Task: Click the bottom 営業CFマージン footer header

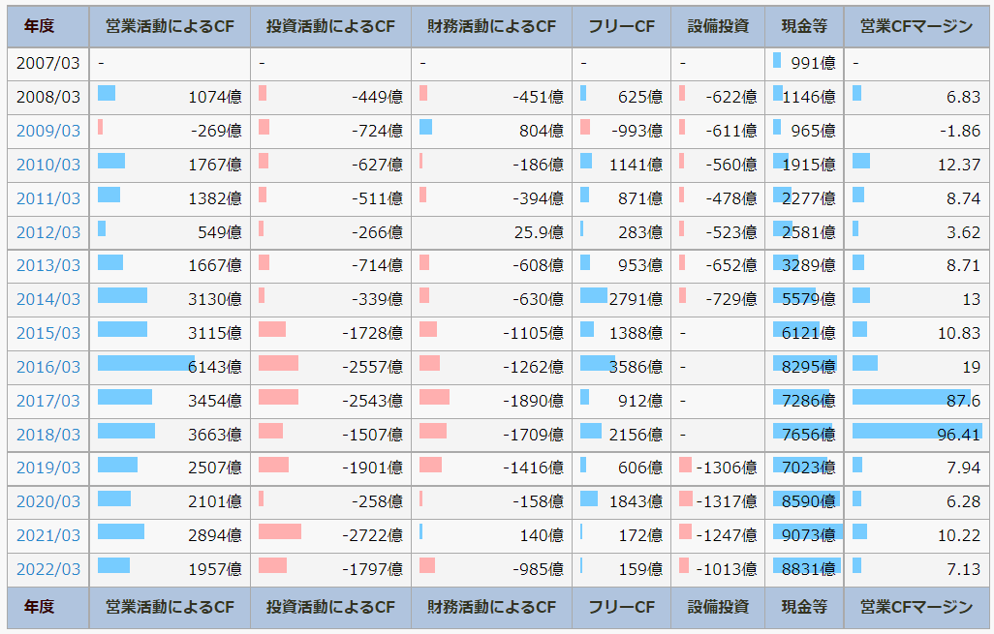Action: pos(916,607)
